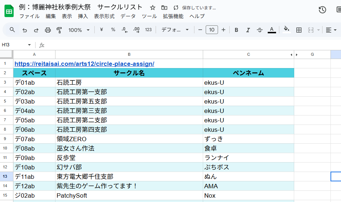Toggle bold formatting
The height and width of the screenshot is (202, 341).
pyautogui.click(x=237, y=30)
